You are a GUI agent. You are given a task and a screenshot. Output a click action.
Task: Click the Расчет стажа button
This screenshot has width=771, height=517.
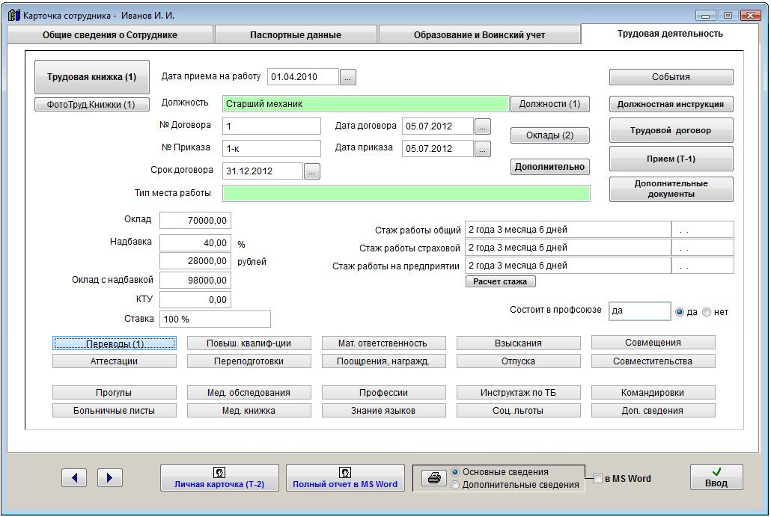point(500,282)
